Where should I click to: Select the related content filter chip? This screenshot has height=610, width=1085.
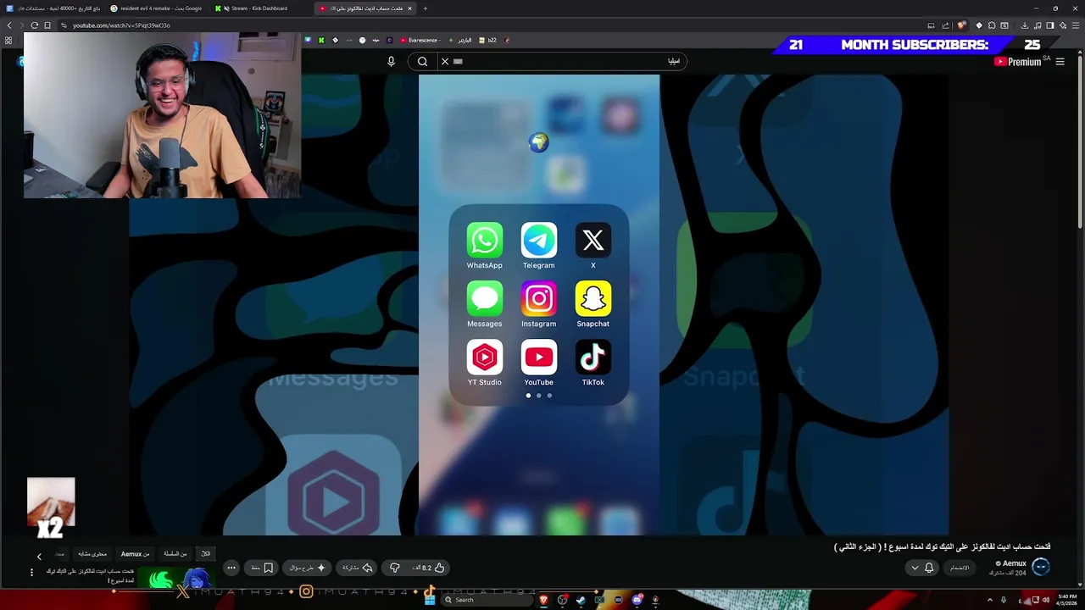pyautogui.click(x=92, y=553)
